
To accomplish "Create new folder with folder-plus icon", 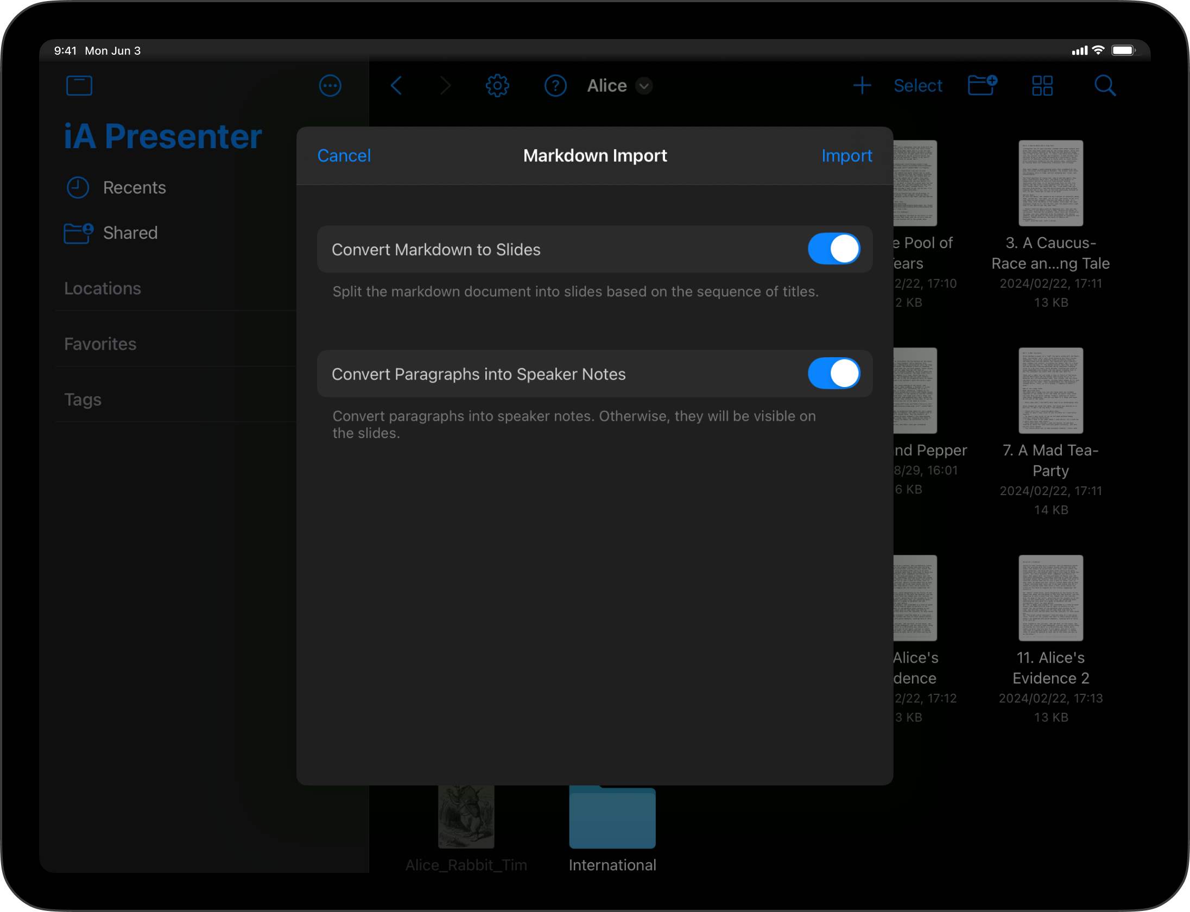I will click(983, 85).
